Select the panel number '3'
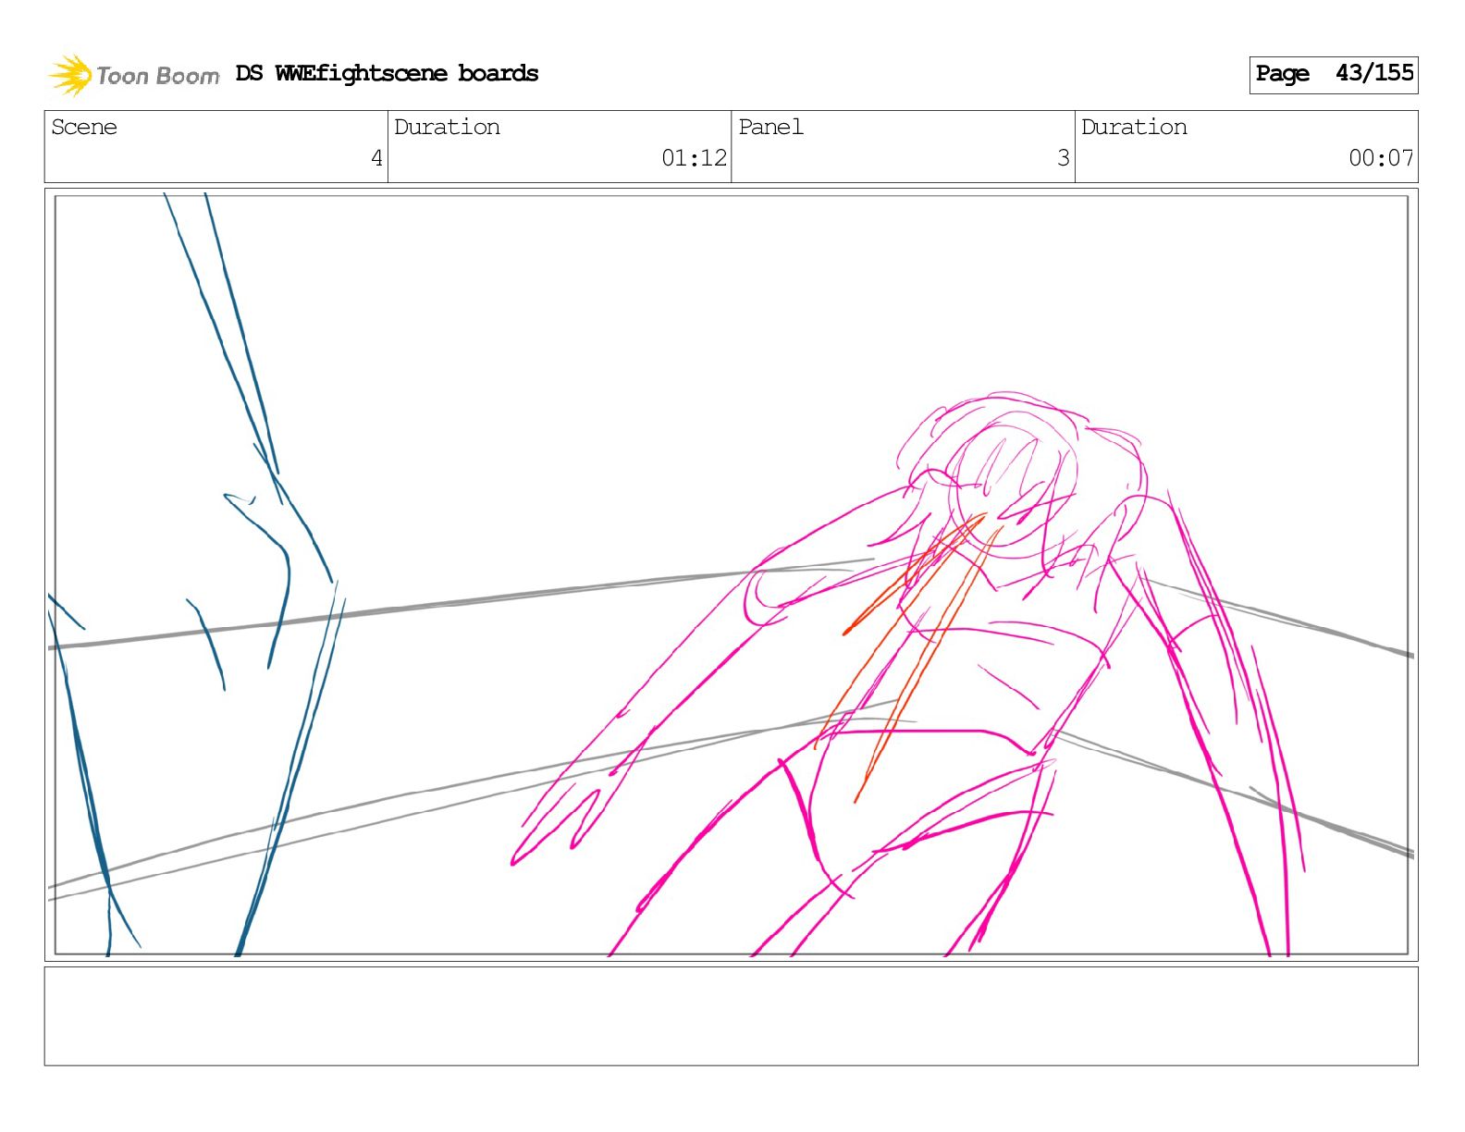This screenshot has height=1132, width=1465. [x=1064, y=158]
